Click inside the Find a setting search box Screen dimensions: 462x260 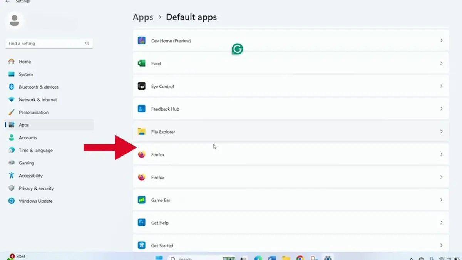pos(49,44)
